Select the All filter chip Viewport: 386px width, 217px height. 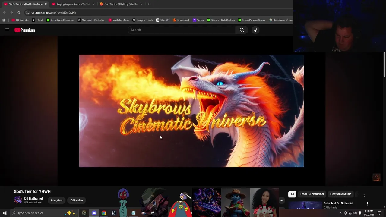click(x=292, y=194)
